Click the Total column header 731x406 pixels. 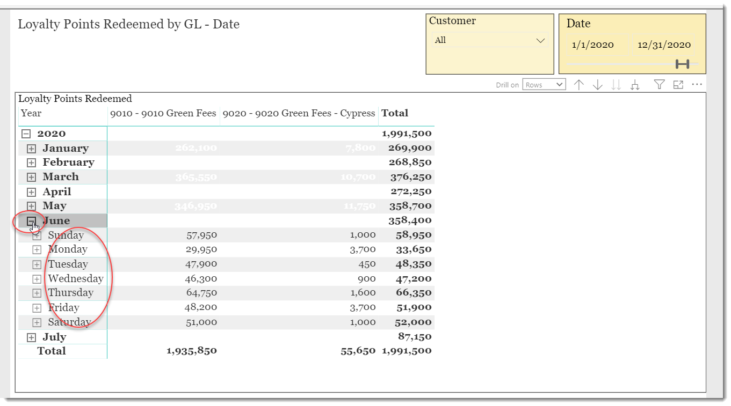(395, 113)
